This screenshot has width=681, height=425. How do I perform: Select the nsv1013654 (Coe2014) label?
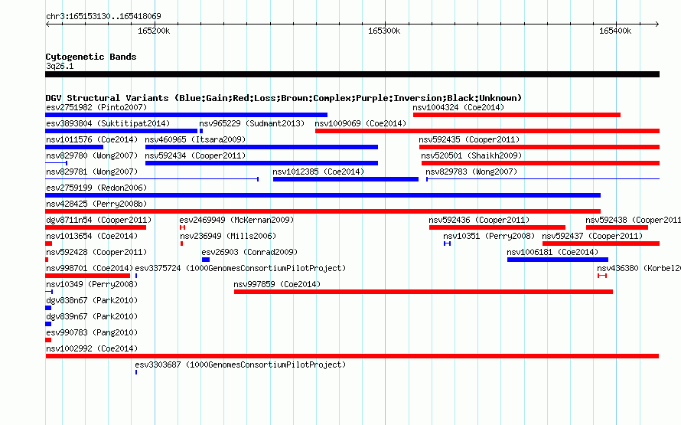click(92, 236)
